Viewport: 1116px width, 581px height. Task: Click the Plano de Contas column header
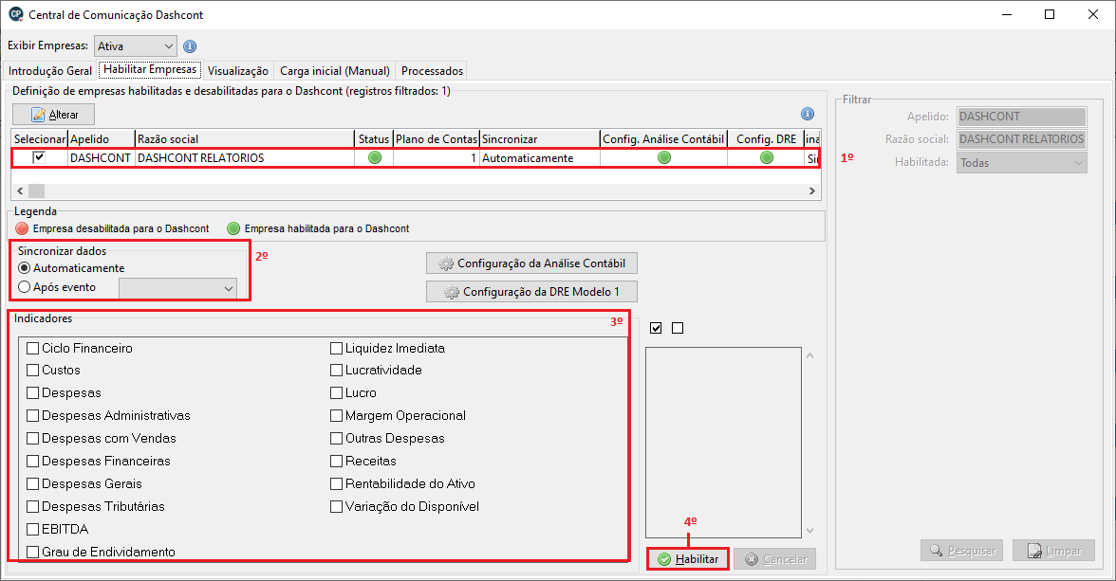coord(437,138)
